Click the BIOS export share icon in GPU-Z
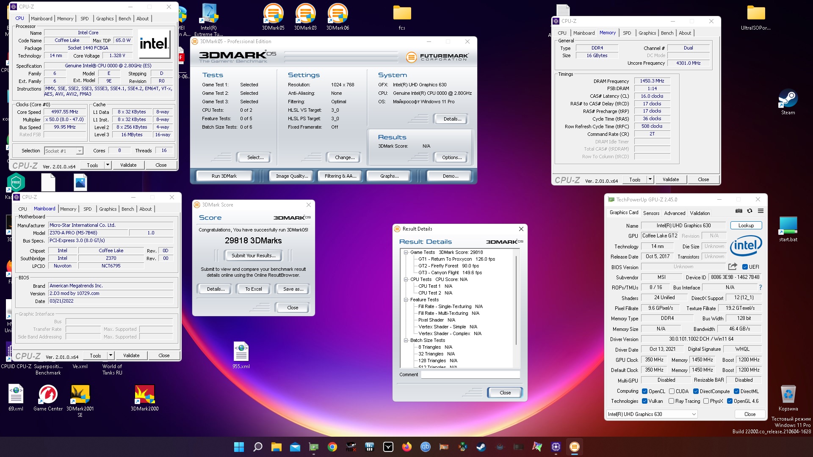This screenshot has width=813, height=457. click(733, 267)
